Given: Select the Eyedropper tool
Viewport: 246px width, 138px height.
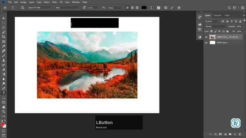Looking at the screenshot, I should point(3,46).
